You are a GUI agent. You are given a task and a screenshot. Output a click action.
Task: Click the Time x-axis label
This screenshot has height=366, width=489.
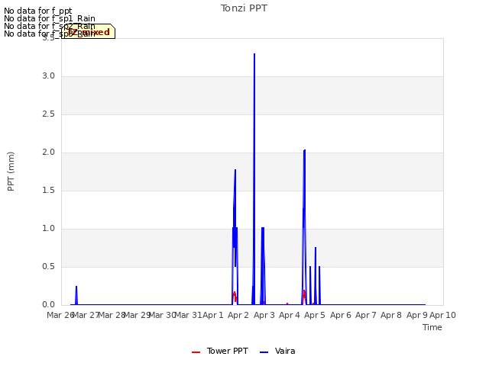[432, 327]
